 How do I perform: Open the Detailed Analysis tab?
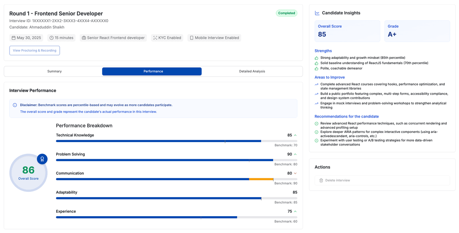[251, 71]
